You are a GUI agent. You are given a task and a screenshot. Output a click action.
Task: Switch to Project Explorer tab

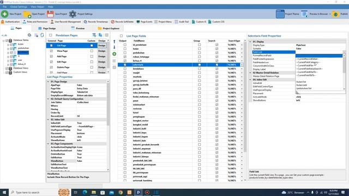(x=109, y=28)
